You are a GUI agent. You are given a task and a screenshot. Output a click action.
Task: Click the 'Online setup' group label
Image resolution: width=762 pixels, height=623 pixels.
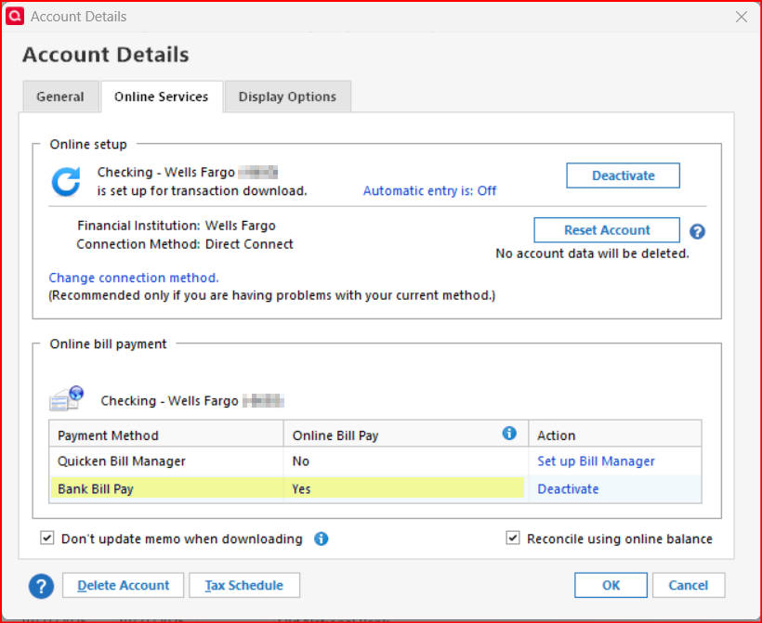[x=88, y=144]
